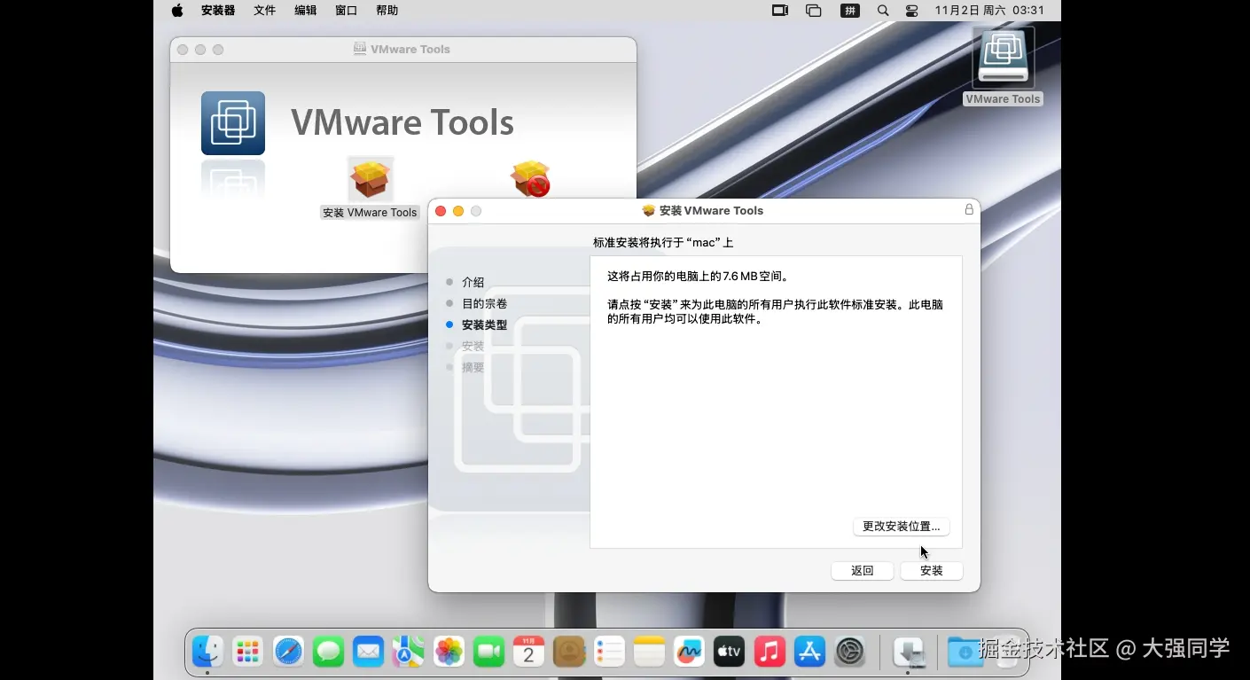Select 安装 VMware Tools package icon
The height and width of the screenshot is (680, 1250).
pos(371,178)
